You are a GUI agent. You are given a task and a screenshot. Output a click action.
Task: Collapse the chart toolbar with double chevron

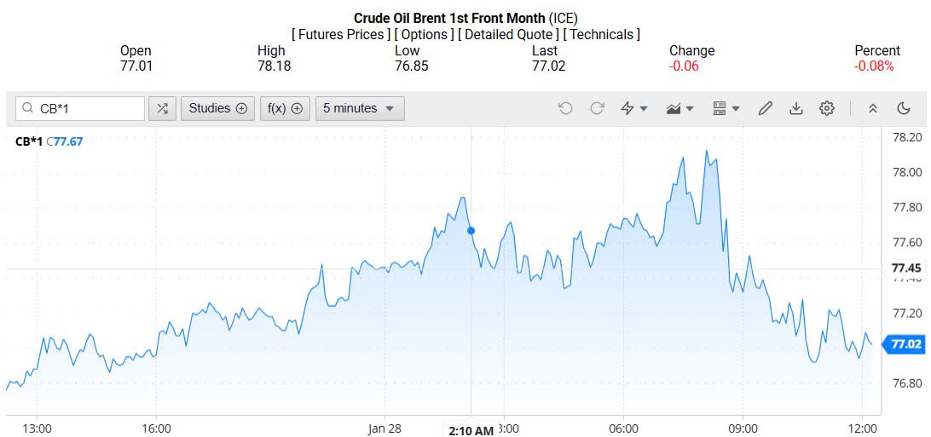pos(872,108)
